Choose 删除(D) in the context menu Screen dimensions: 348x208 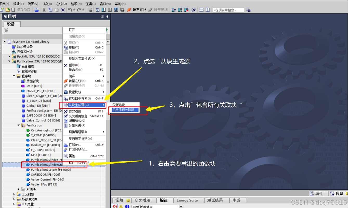[x=84, y=65]
